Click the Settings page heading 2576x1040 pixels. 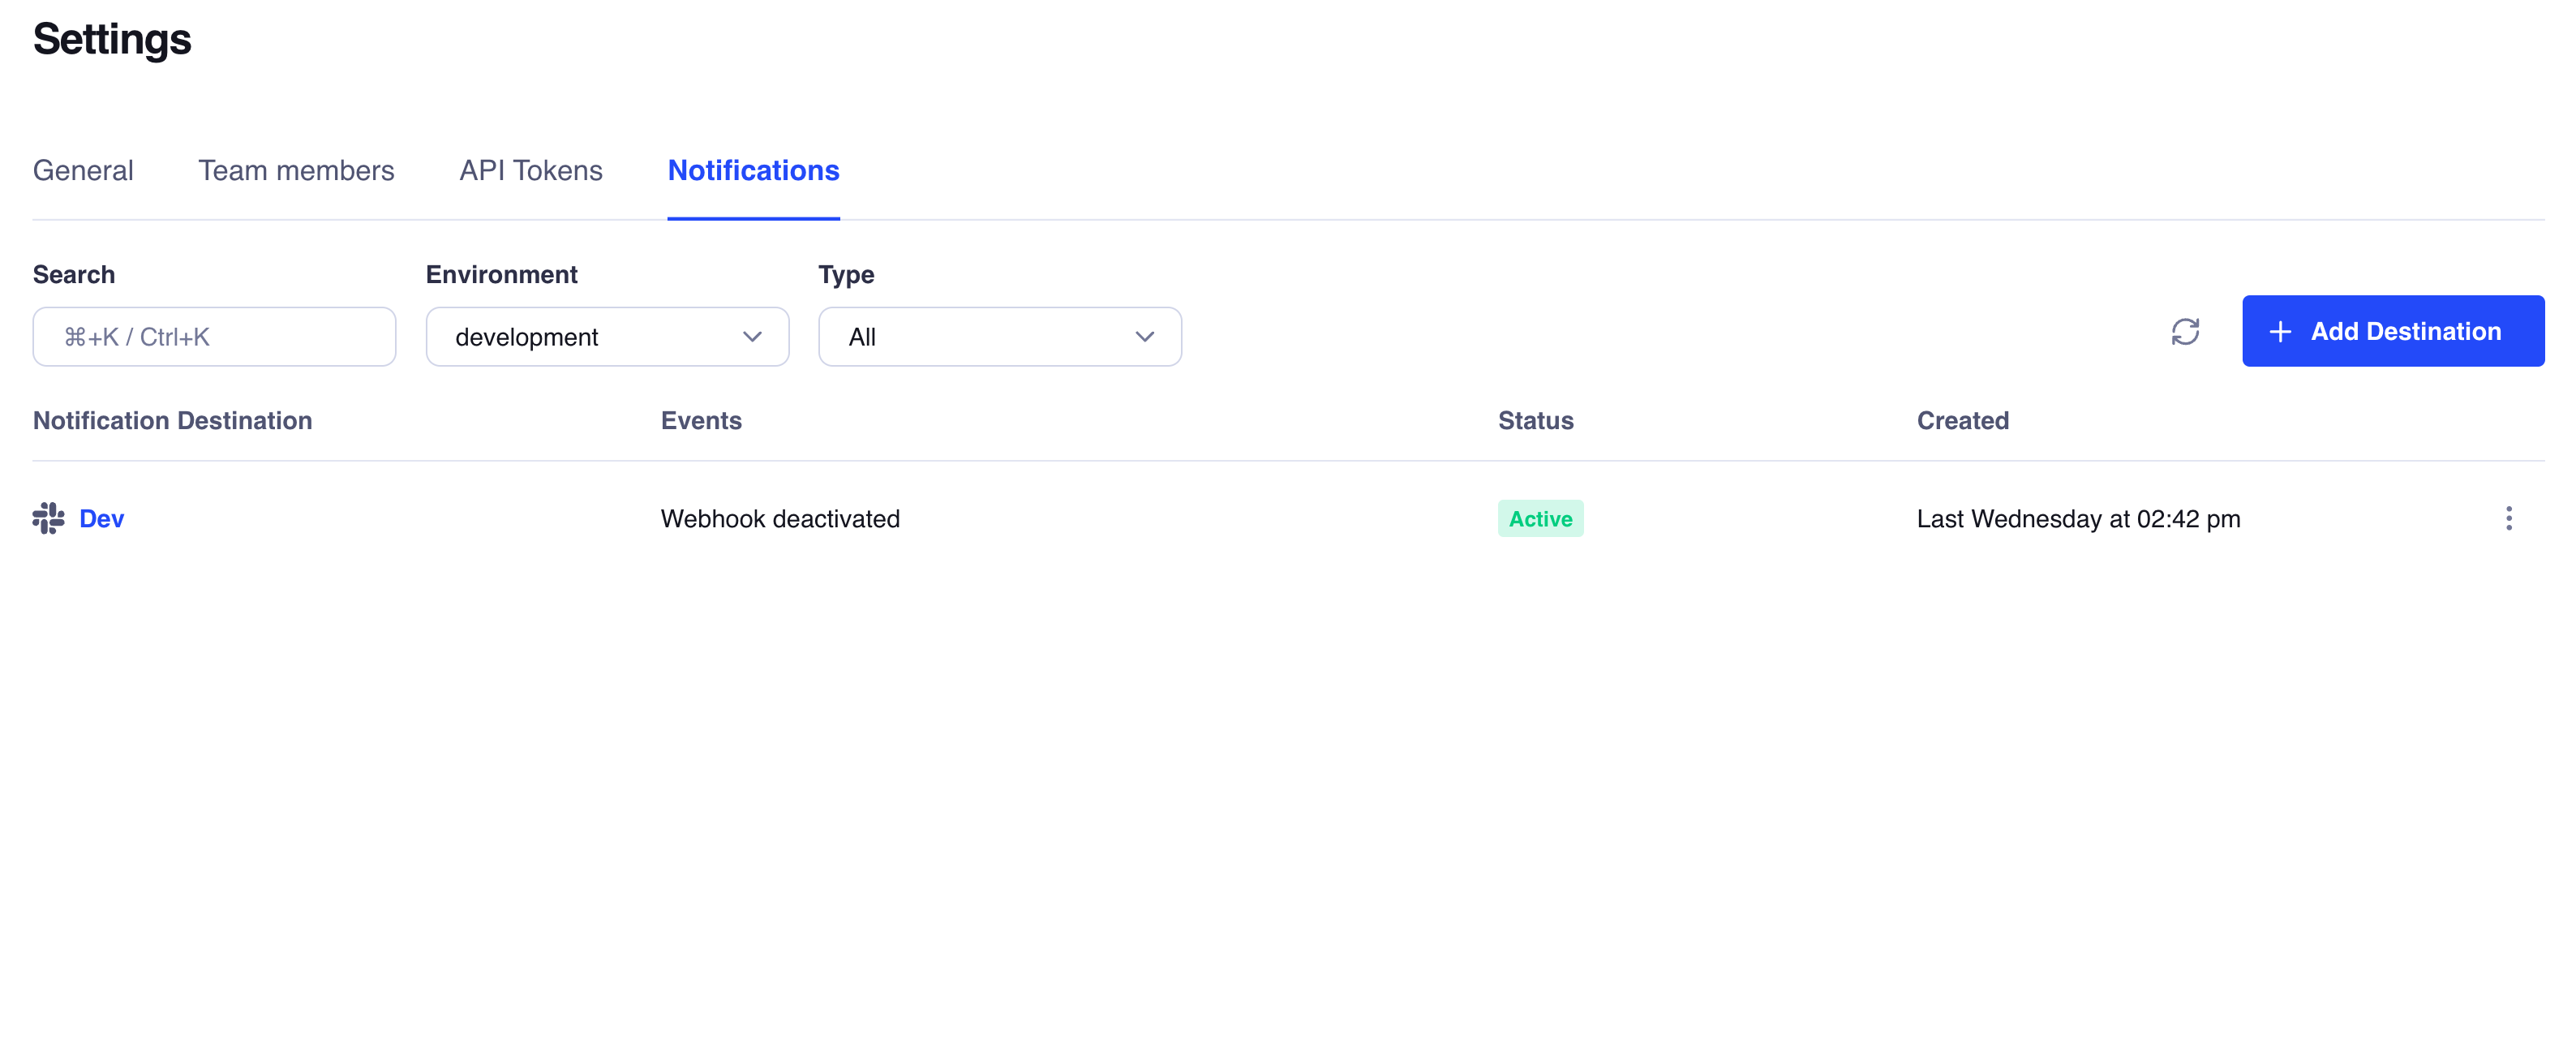[x=112, y=40]
